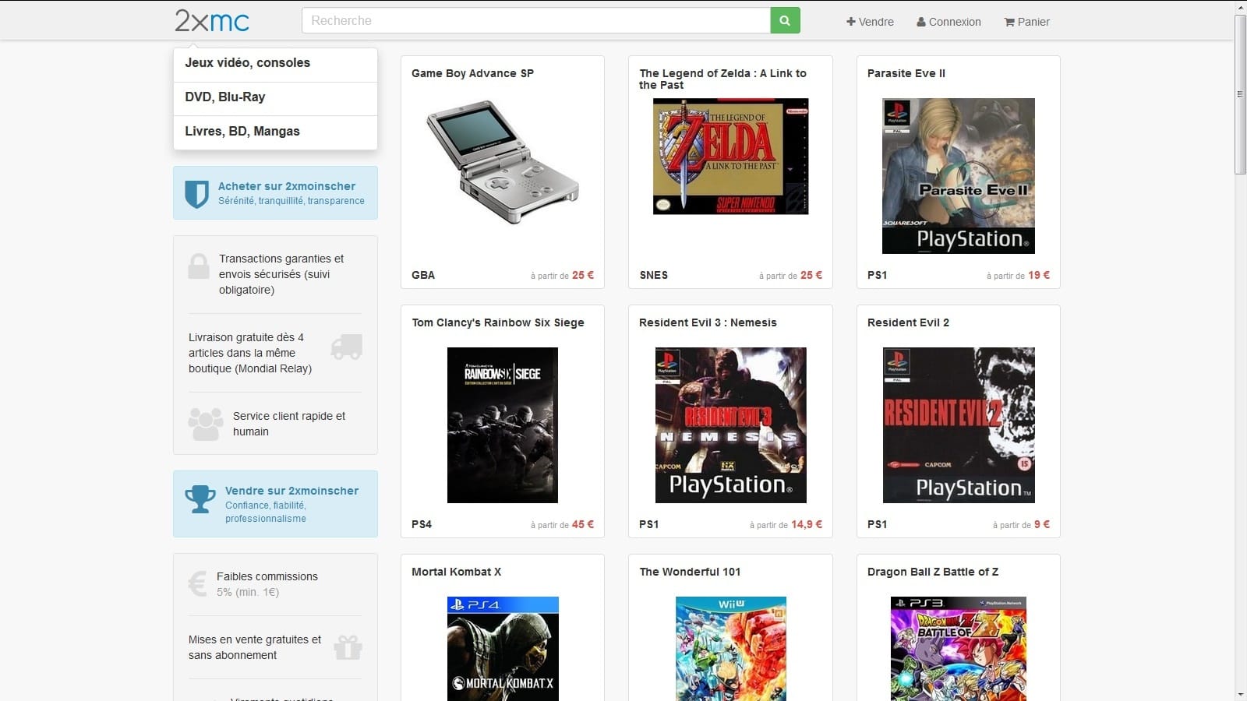Open the Resident Evil 2 product title
Screen dimensions: 1247x701
908,322
